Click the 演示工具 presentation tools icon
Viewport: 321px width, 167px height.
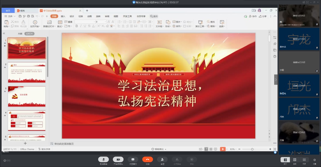click(x=200, y=22)
